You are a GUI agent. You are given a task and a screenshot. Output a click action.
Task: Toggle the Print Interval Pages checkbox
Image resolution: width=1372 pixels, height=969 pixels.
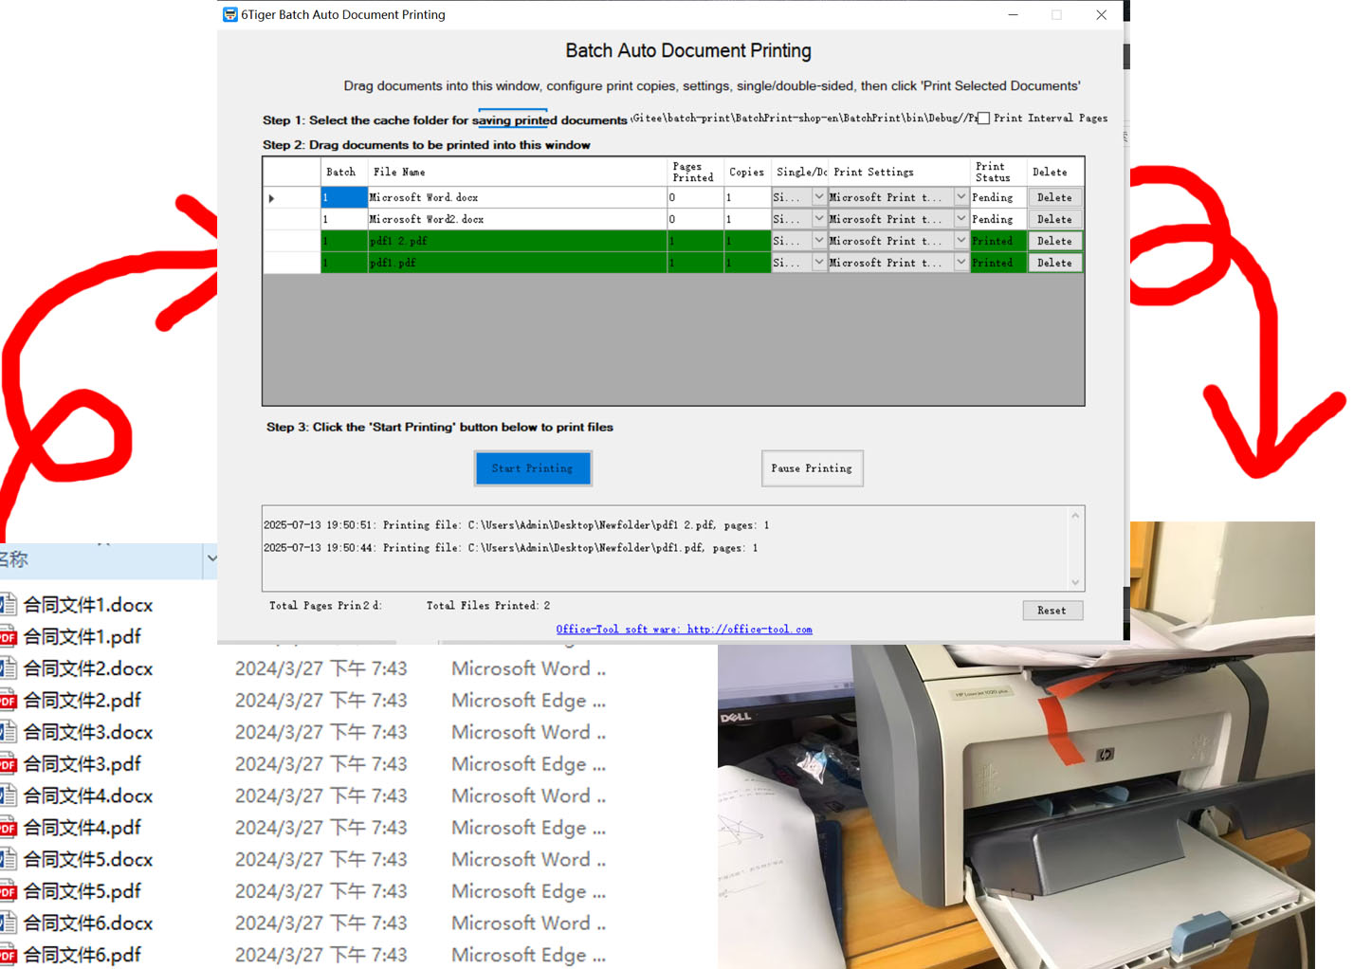(x=984, y=119)
